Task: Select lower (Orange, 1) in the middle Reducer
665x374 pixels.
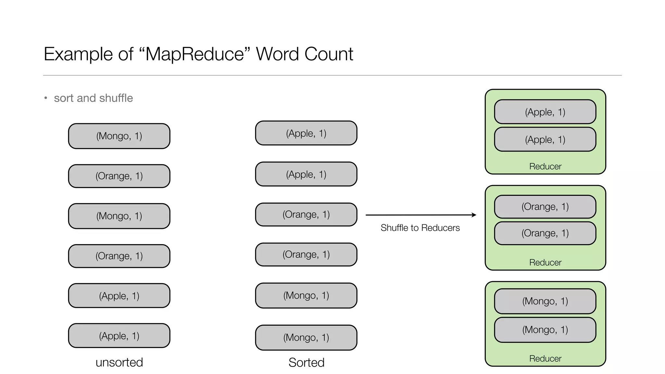Action: tap(545, 233)
